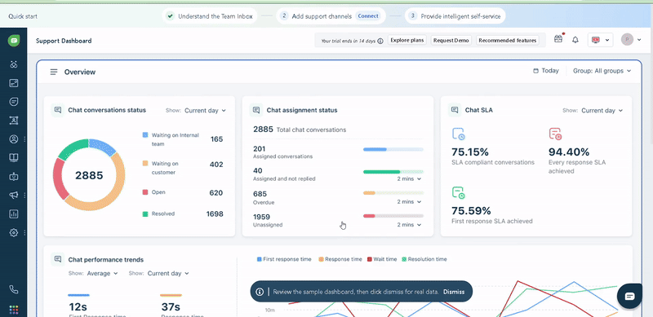Expand the 2 mins dropdown under Overdue

tap(409, 201)
